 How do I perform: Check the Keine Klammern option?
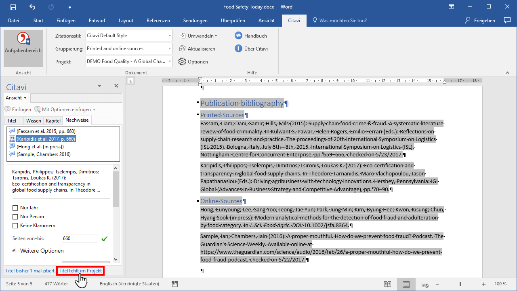coord(15,226)
